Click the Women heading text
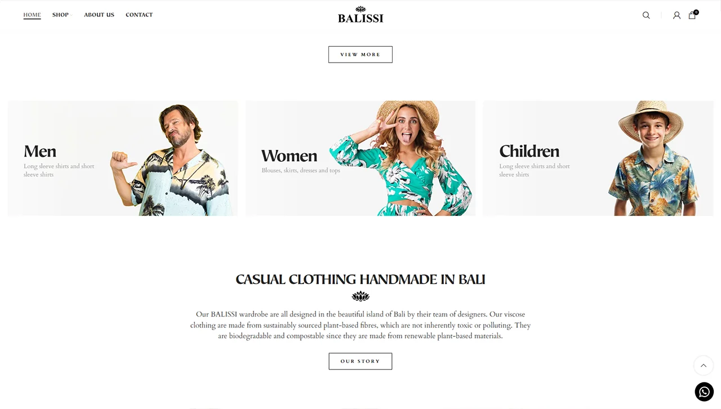721x409 pixels. click(x=290, y=155)
